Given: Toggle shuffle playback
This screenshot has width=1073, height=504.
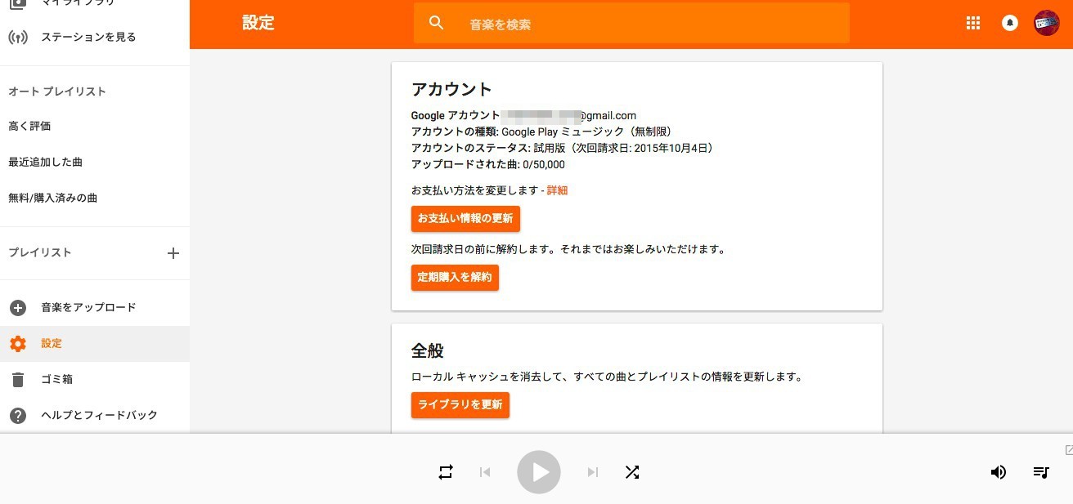Looking at the screenshot, I should (632, 472).
